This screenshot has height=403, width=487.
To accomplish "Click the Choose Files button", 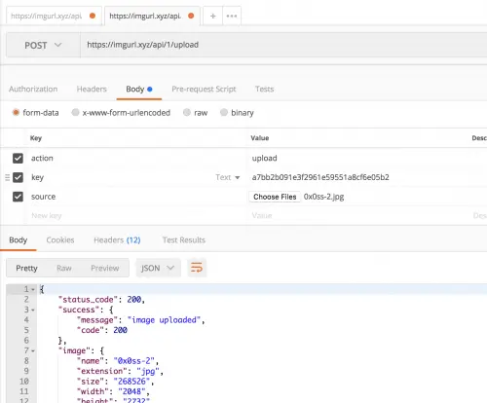I will [275, 197].
